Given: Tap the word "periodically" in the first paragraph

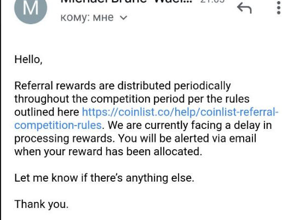Looking at the screenshot, I should click(x=202, y=86).
